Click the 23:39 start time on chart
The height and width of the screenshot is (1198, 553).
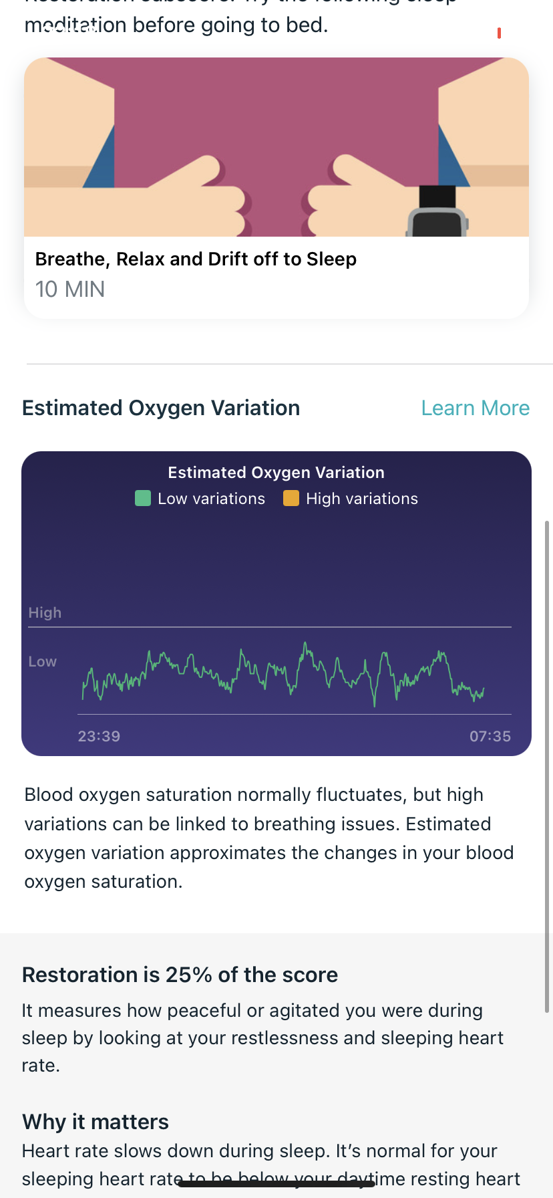[99, 737]
